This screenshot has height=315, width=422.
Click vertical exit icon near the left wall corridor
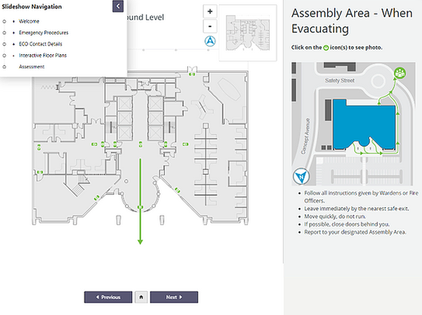(x=39, y=147)
